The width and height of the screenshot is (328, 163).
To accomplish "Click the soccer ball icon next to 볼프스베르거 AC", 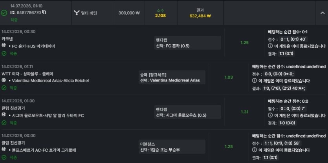I will coord(4,149).
